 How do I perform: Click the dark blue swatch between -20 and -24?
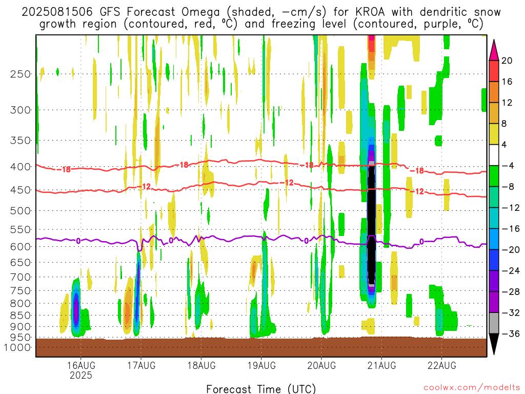494,260
